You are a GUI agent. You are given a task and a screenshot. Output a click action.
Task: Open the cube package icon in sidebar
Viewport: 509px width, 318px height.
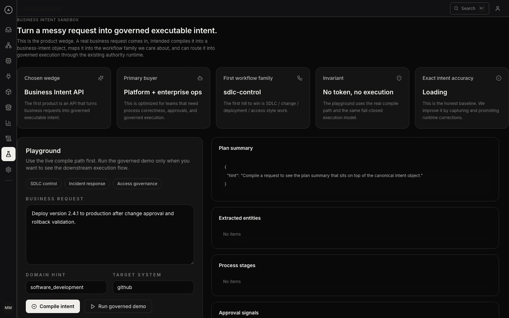point(8,92)
